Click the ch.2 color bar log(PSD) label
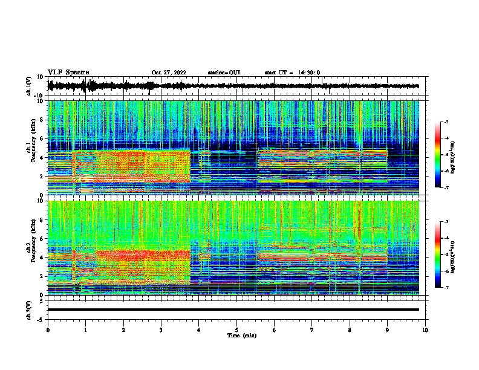Image resolution: width=479 pixels, height=370 pixels. pyautogui.click(x=453, y=258)
